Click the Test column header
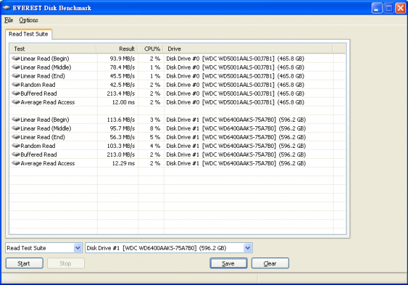The height and width of the screenshot is (285, 408). (x=53, y=49)
